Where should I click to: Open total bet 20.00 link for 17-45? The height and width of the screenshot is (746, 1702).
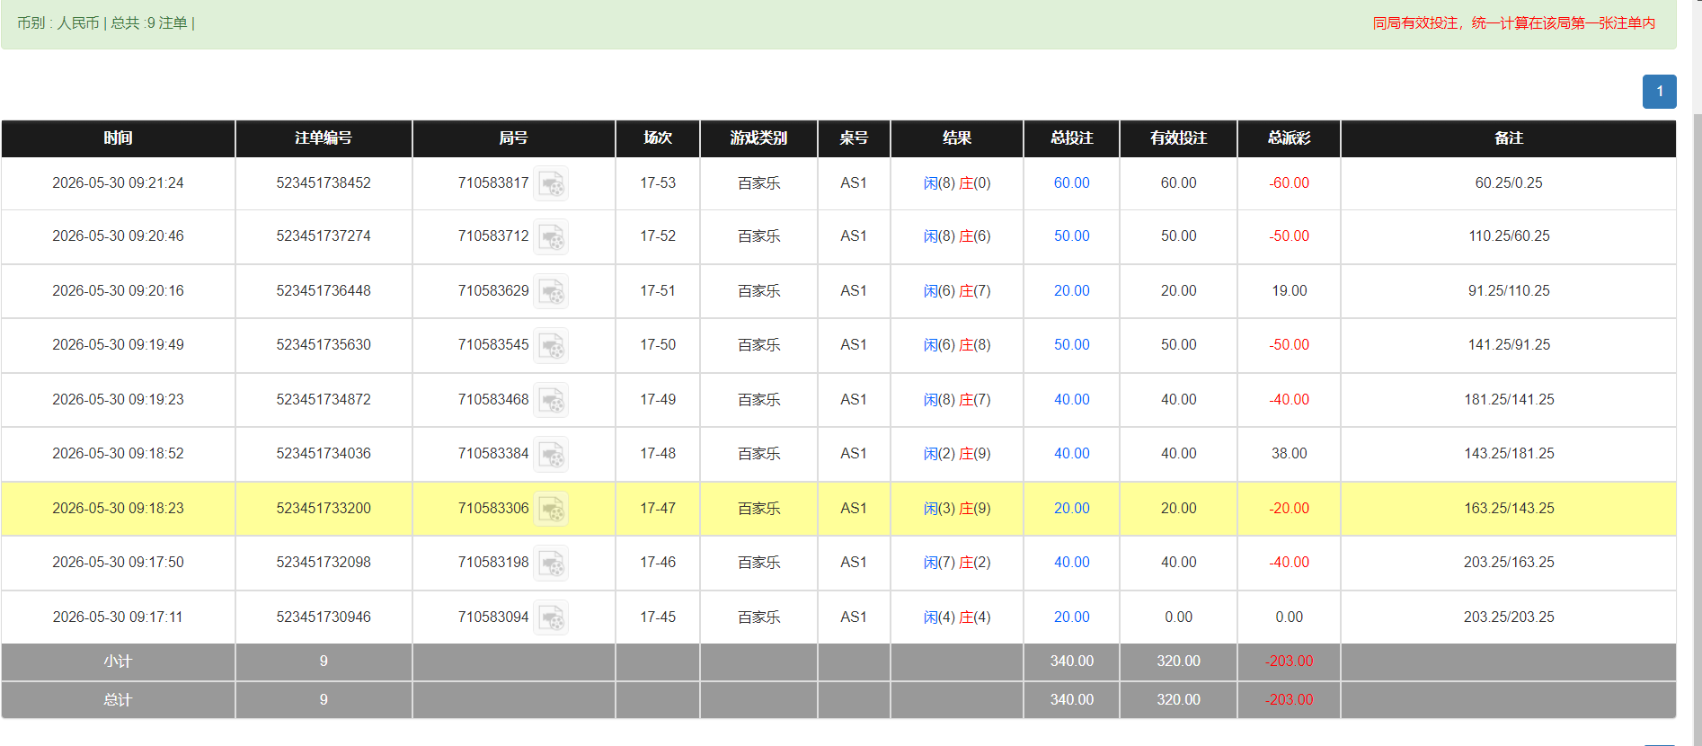tap(1071, 617)
